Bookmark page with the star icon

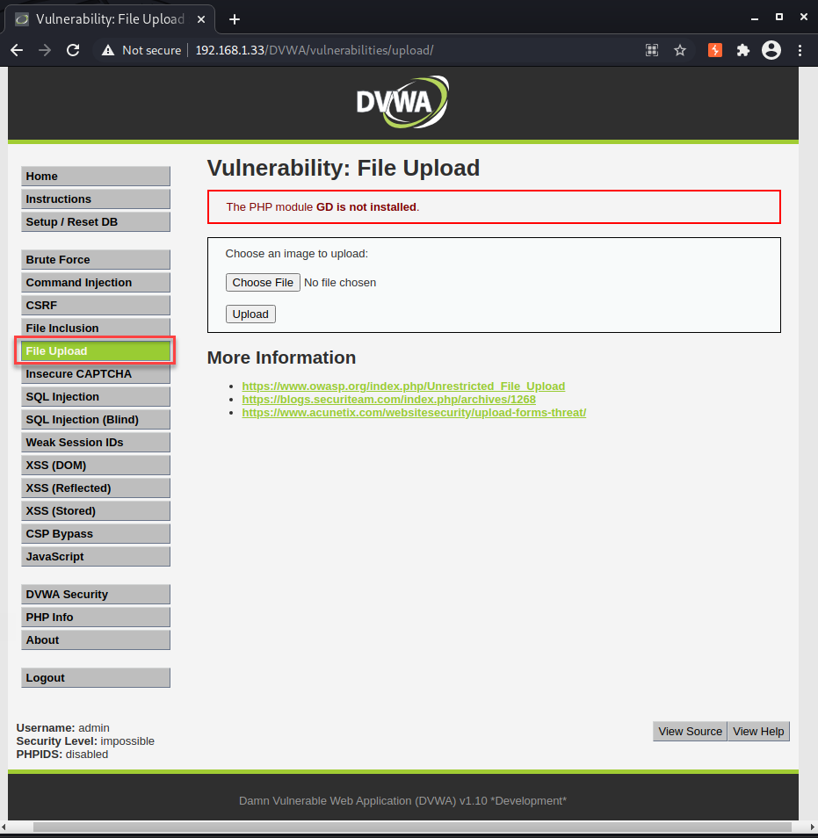[x=679, y=50]
